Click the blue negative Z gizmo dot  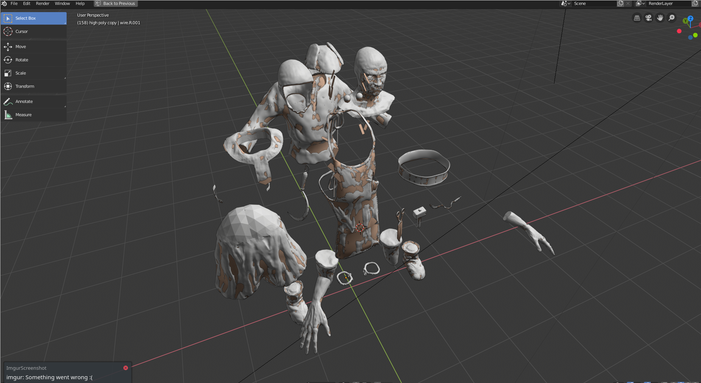690,37
